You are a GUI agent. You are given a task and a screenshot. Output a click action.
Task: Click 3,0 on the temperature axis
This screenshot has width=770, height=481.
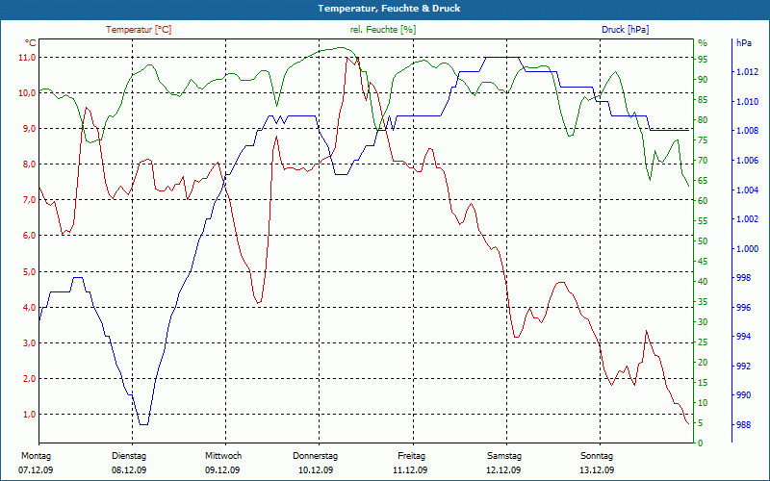point(29,343)
